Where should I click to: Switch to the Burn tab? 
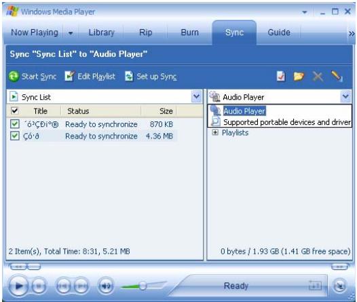tap(189, 33)
